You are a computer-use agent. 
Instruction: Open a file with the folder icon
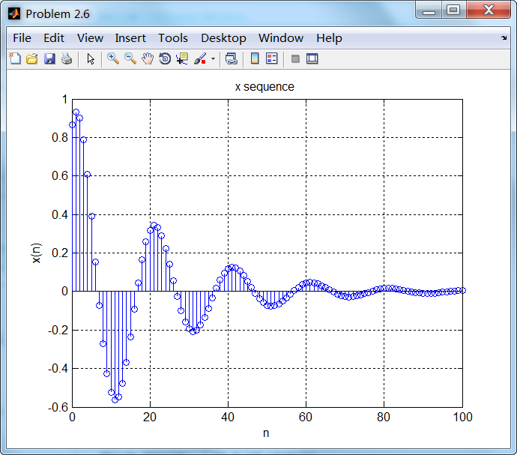(x=32, y=58)
